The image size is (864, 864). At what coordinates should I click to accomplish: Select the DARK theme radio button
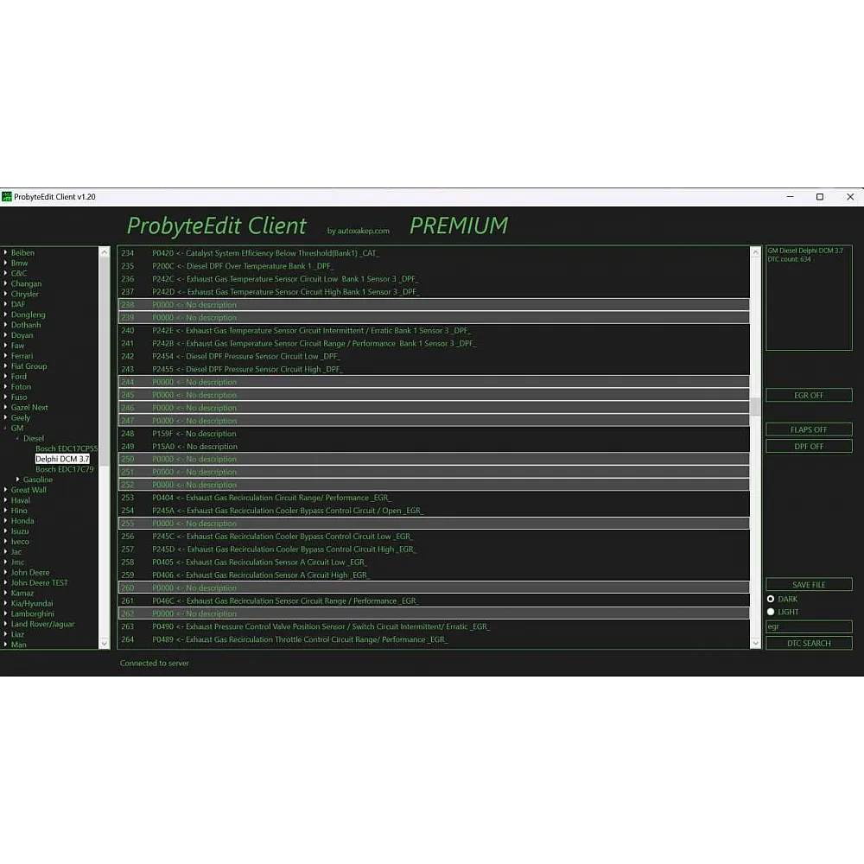pos(771,599)
